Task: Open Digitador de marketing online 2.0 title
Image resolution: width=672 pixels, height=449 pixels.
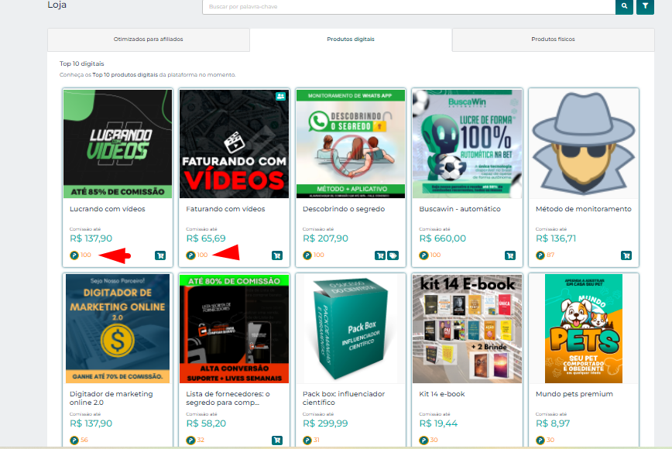Action: click(x=111, y=398)
